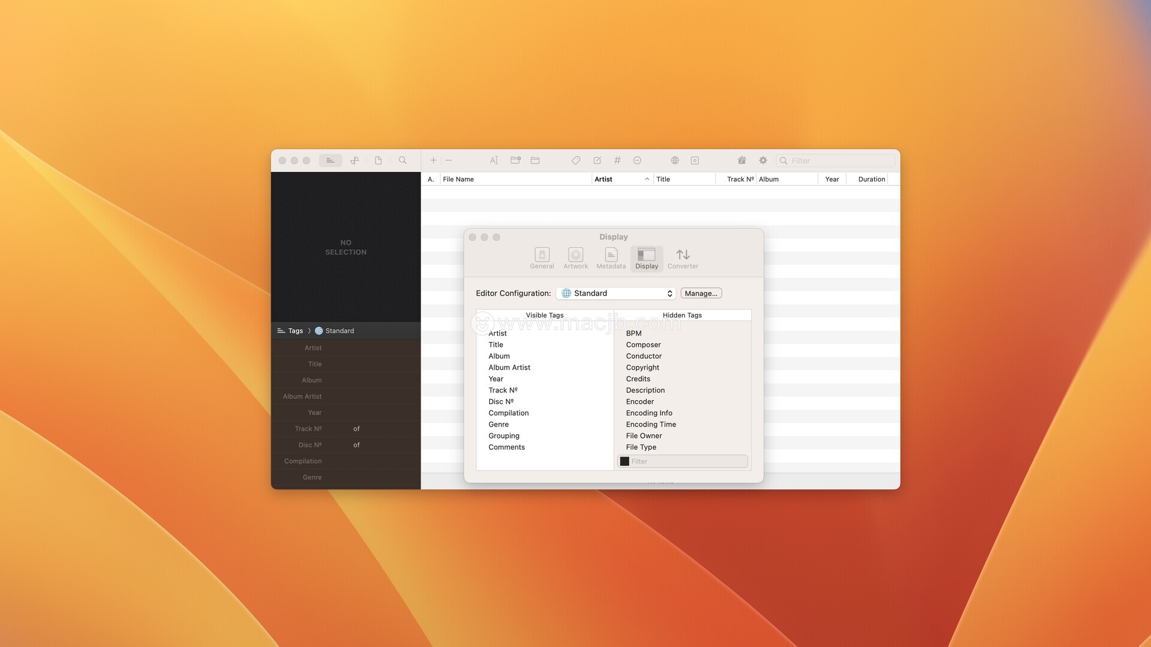Open the globe online lookup icon
Screen dimensions: 1151x647
coord(674,161)
